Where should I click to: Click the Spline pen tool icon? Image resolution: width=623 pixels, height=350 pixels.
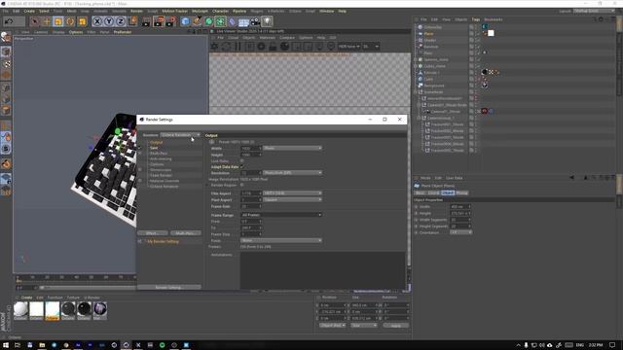(197, 21)
